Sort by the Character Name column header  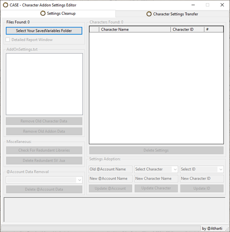click(x=135, y=29)
